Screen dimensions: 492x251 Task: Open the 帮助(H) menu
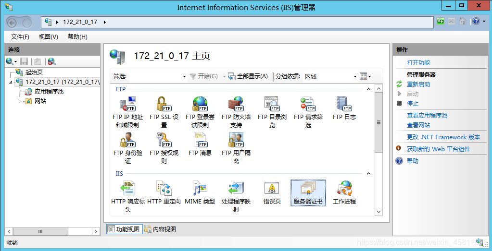coord(77,37)
